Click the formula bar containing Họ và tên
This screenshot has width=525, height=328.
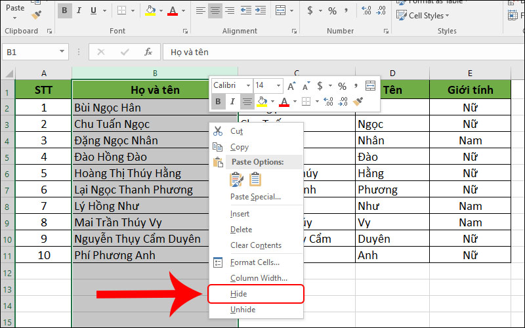click(344, 52)
